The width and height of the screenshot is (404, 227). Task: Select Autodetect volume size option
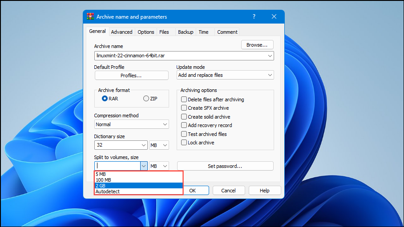(139, 191)
